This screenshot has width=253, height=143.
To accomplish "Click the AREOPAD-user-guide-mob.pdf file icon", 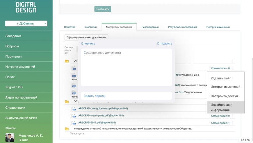I will click(x=74, y=109).
